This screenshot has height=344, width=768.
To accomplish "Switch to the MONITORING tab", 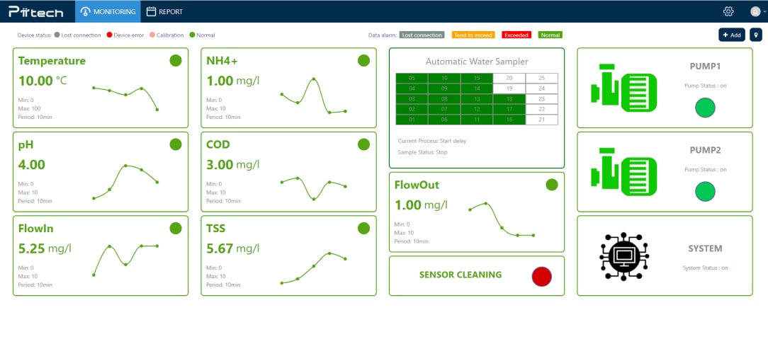I will 108,11.
